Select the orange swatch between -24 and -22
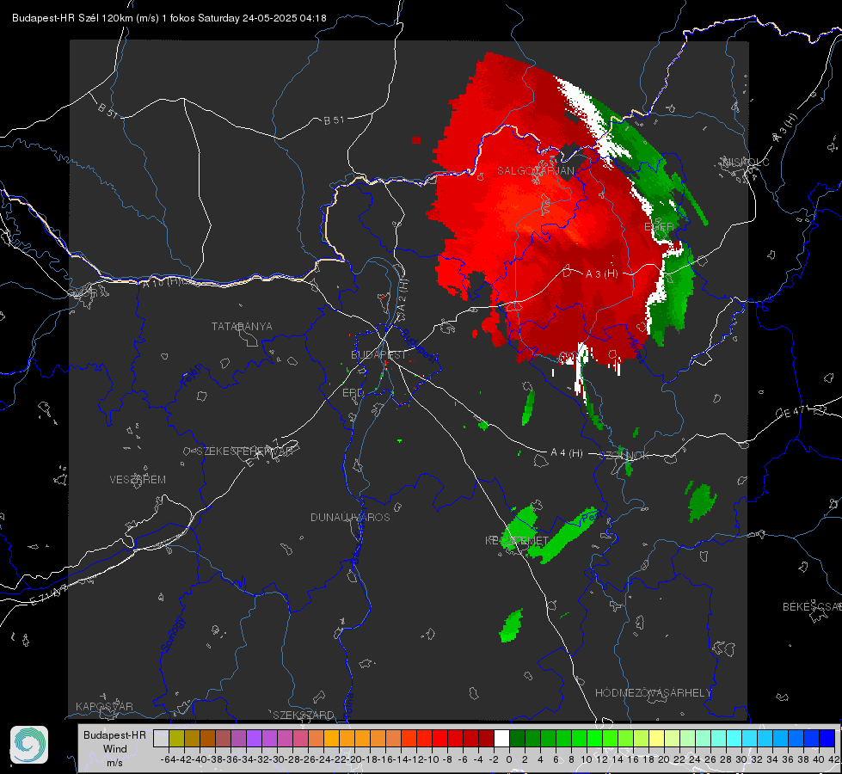Viewport: 842px width, 774px height. 331,739
